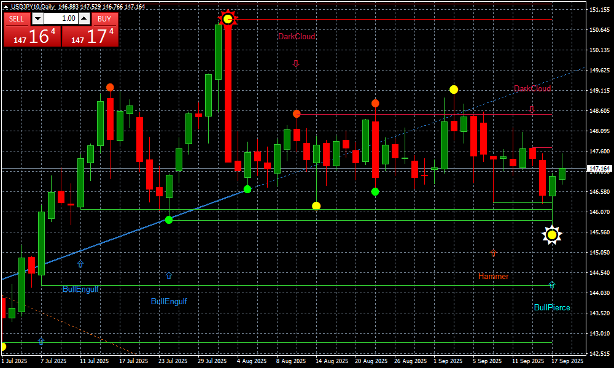Viewport: 614px width, 368px height.
Task: Click the up arrow above Hammer label
Action: coord(493,253)
